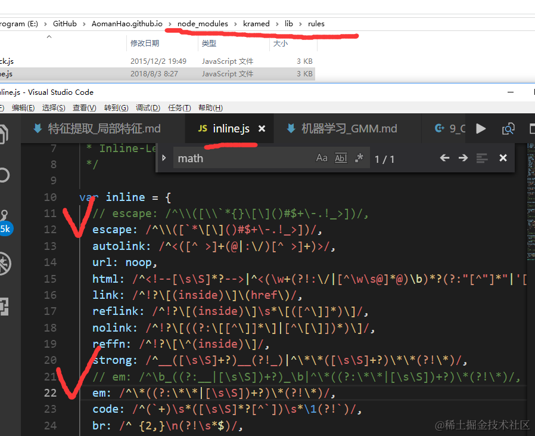
Task: Close the inline.js tab
Action: [262, 128]
